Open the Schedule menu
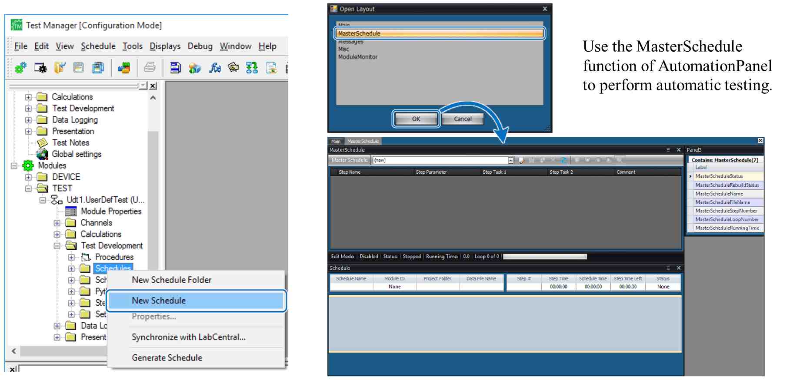 click(x=98, y=46)
